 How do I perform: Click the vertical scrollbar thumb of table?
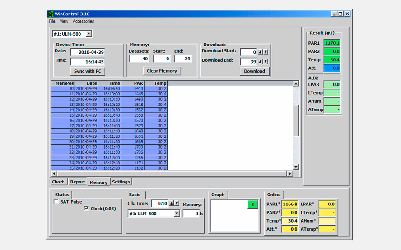pos(296,120)
